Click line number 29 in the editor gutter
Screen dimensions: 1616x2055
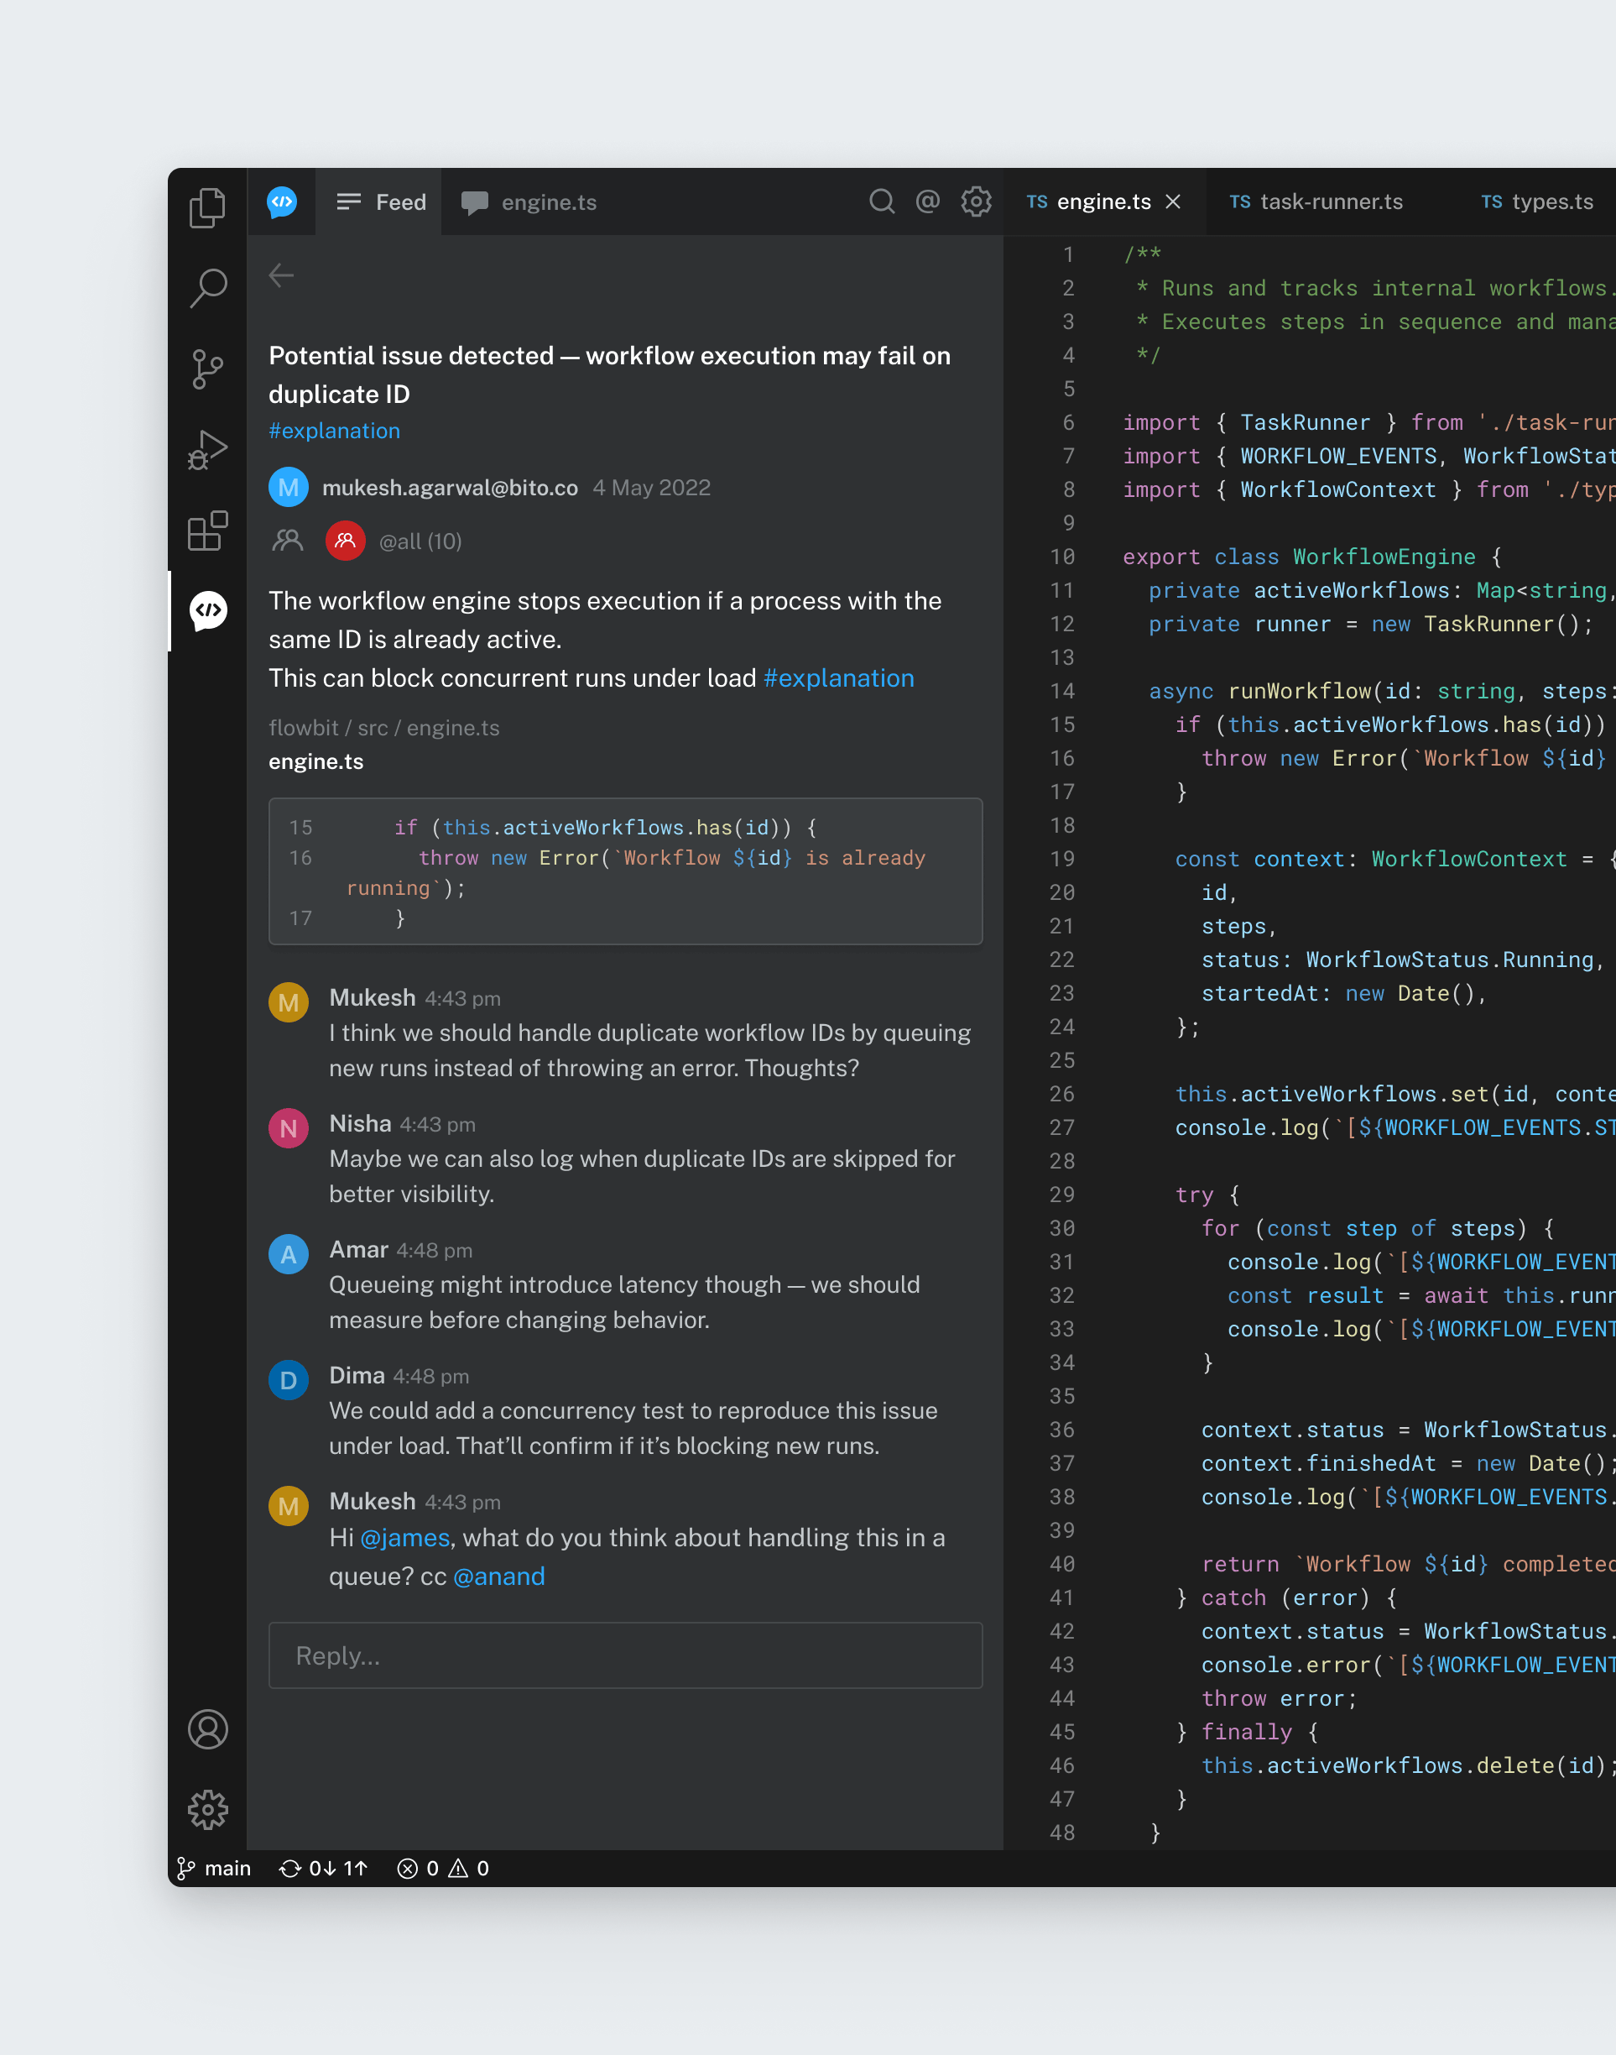pyautogui.click(x=1061, y=1195)
